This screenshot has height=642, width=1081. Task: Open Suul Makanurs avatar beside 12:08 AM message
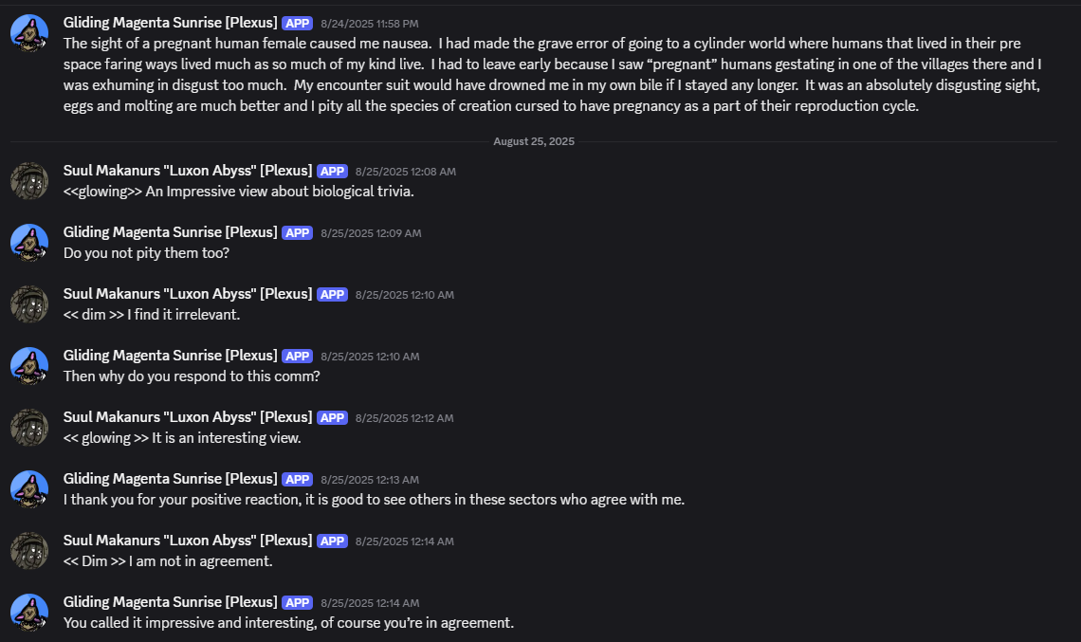coord(29,181)
